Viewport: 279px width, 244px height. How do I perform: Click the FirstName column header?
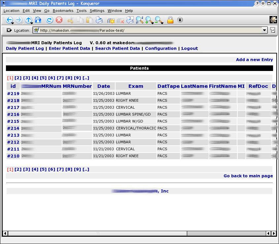pos(223,86)
